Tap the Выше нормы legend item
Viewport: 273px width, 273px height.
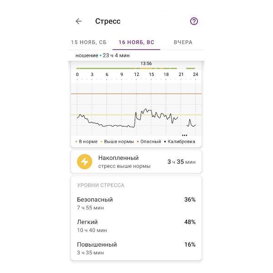pos(117,142)
